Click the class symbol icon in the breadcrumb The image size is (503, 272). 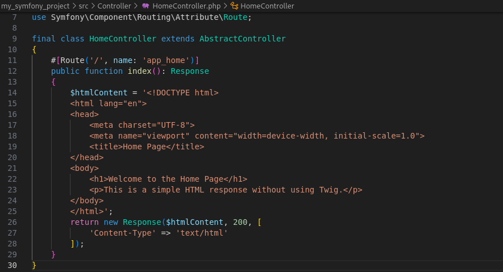(234, 6)
